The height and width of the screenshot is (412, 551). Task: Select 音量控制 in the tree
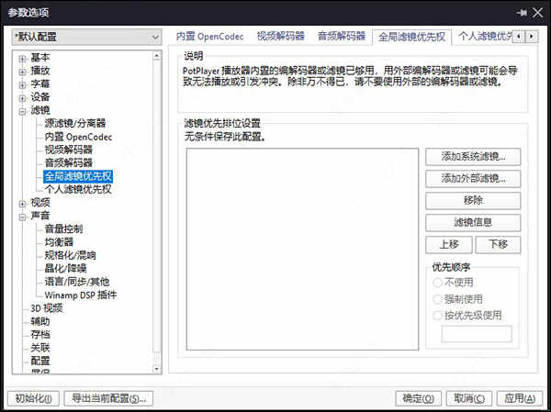click(63, 229)
